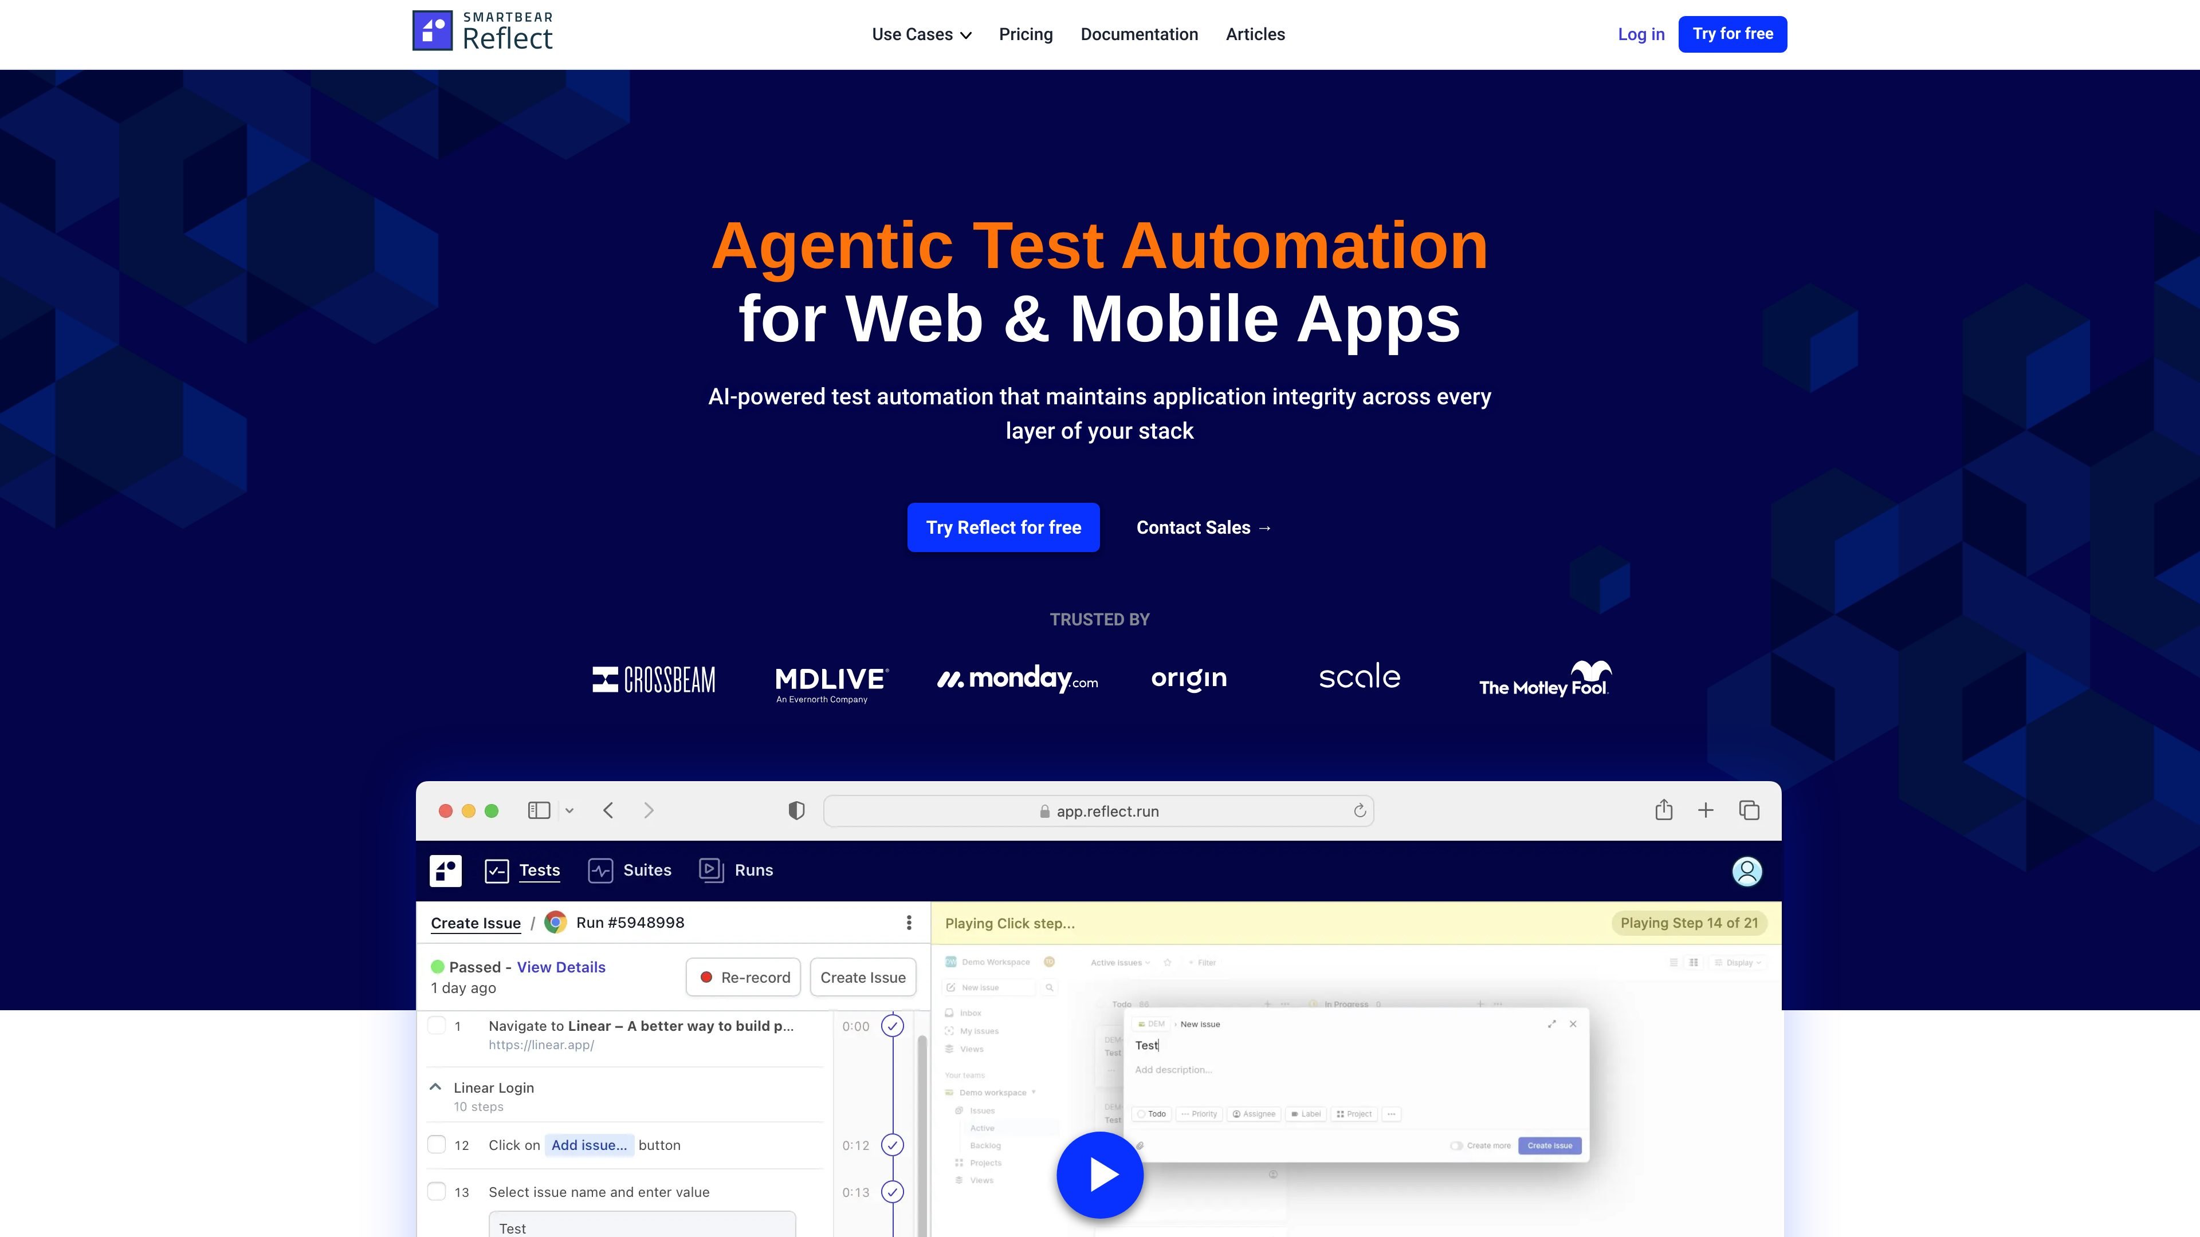
Task: Click the share icon in the browser toolbar
Action: point(1664,809)
